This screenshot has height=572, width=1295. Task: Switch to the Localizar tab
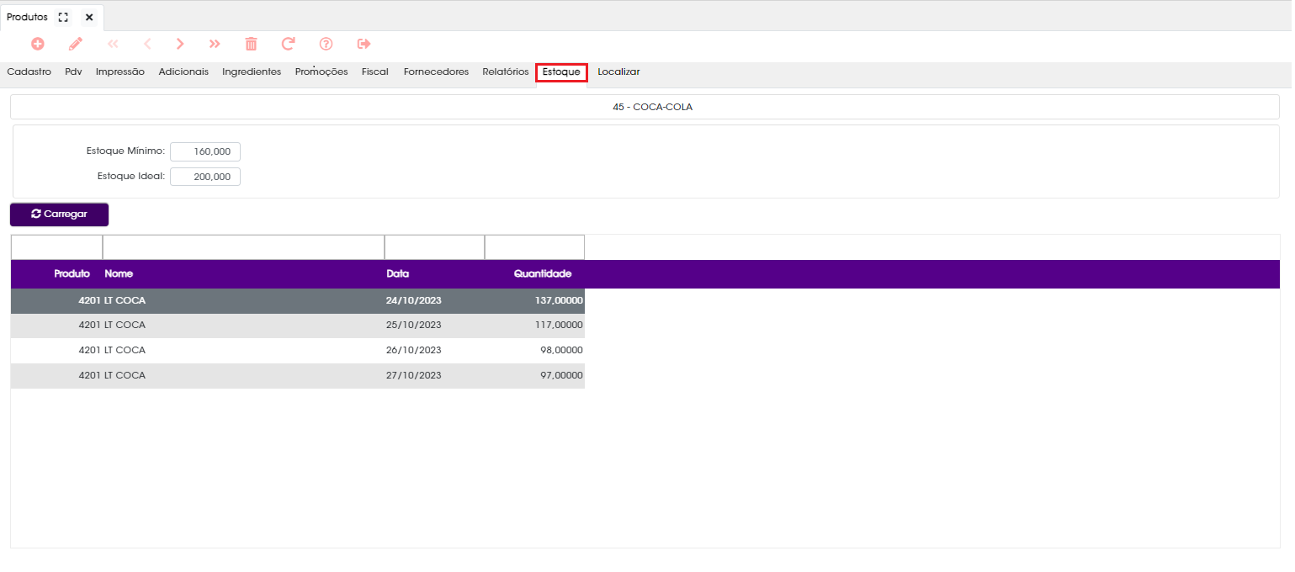[x=618, y=72]
